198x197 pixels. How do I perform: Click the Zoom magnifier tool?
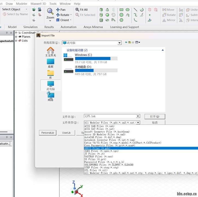click(x=50, y=11)
